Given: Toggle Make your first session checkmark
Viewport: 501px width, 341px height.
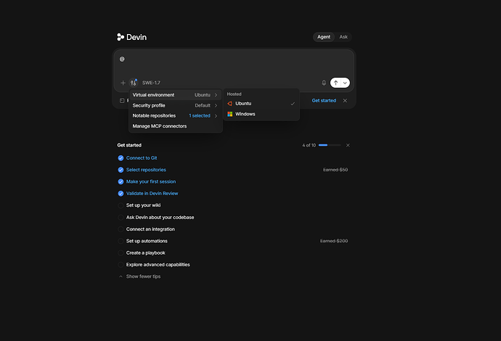Looking at the screenshot, I should 121,181.
